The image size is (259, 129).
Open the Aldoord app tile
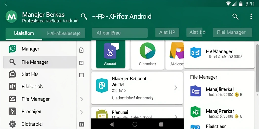[x=111, y=54]
